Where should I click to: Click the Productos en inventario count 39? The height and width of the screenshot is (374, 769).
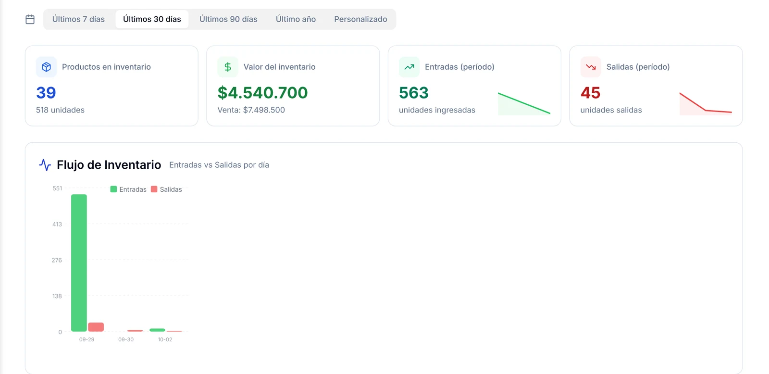(46, 93)
